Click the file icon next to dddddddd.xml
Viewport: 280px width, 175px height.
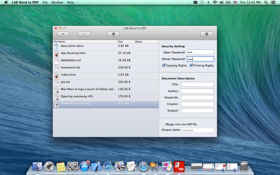[x=57, y=62]
